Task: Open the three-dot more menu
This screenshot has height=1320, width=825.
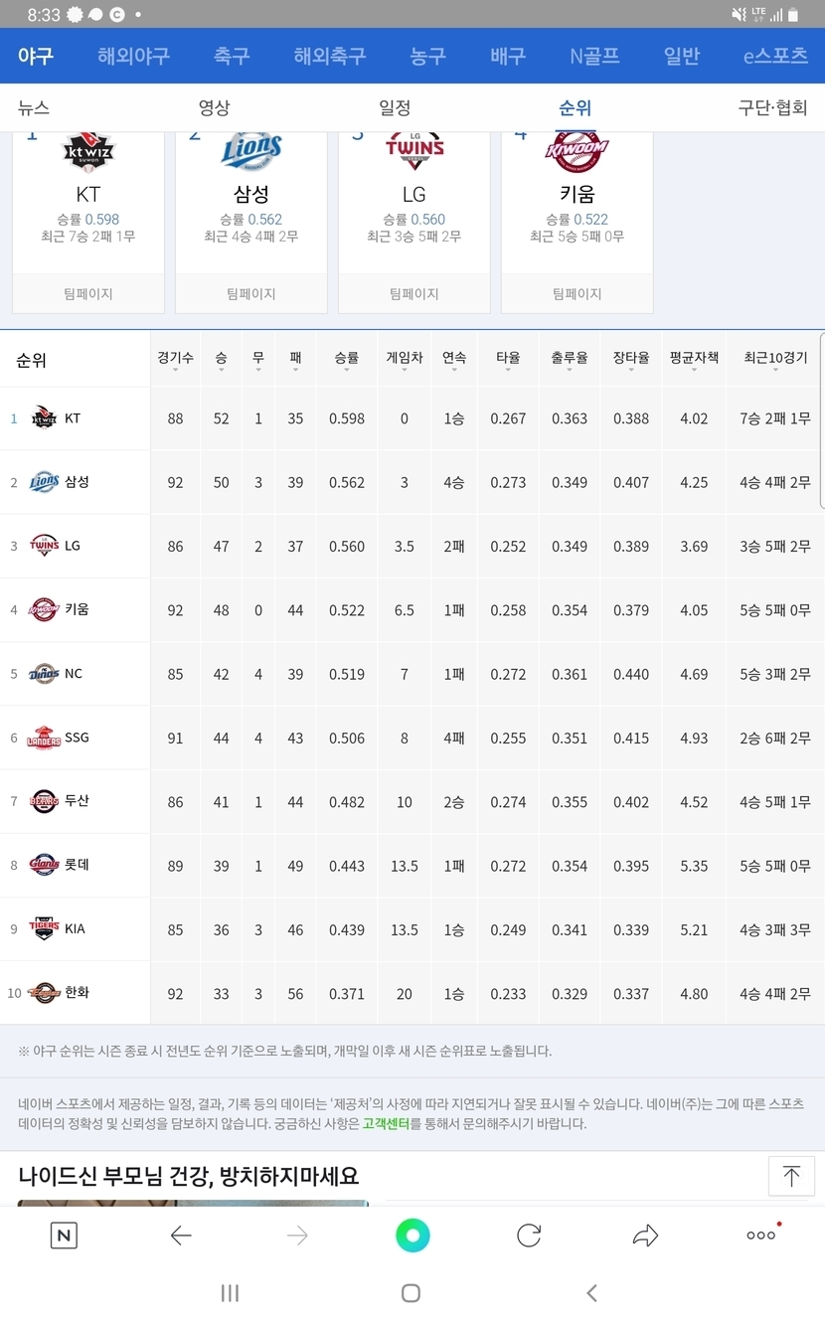Action: click(x=761, y=1236)
